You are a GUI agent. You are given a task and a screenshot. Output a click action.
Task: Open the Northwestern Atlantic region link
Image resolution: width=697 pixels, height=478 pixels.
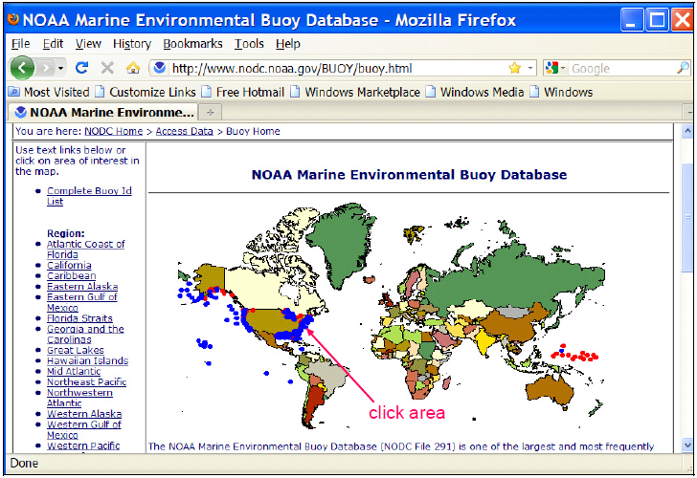click(79, 398)
